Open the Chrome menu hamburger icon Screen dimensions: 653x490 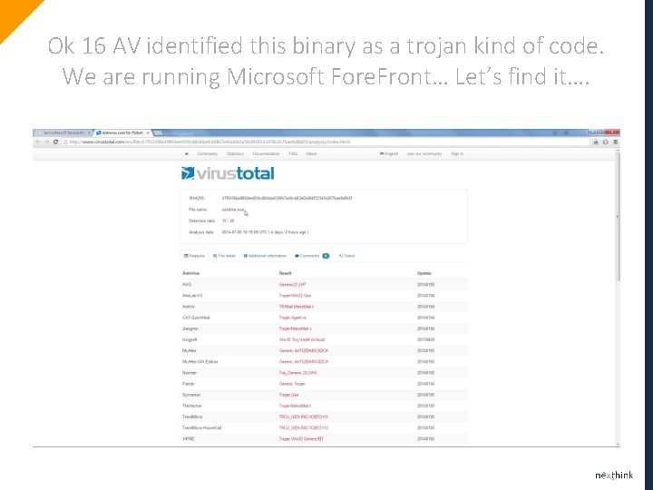tap(616, 142)
